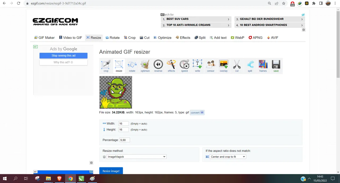Select the crop tool icon
The height and width of the screenshot is (183, 340).
pyautogui.click(x=106, y=66)
